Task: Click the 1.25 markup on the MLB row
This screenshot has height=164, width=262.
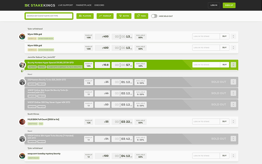Action: [88, 122]
